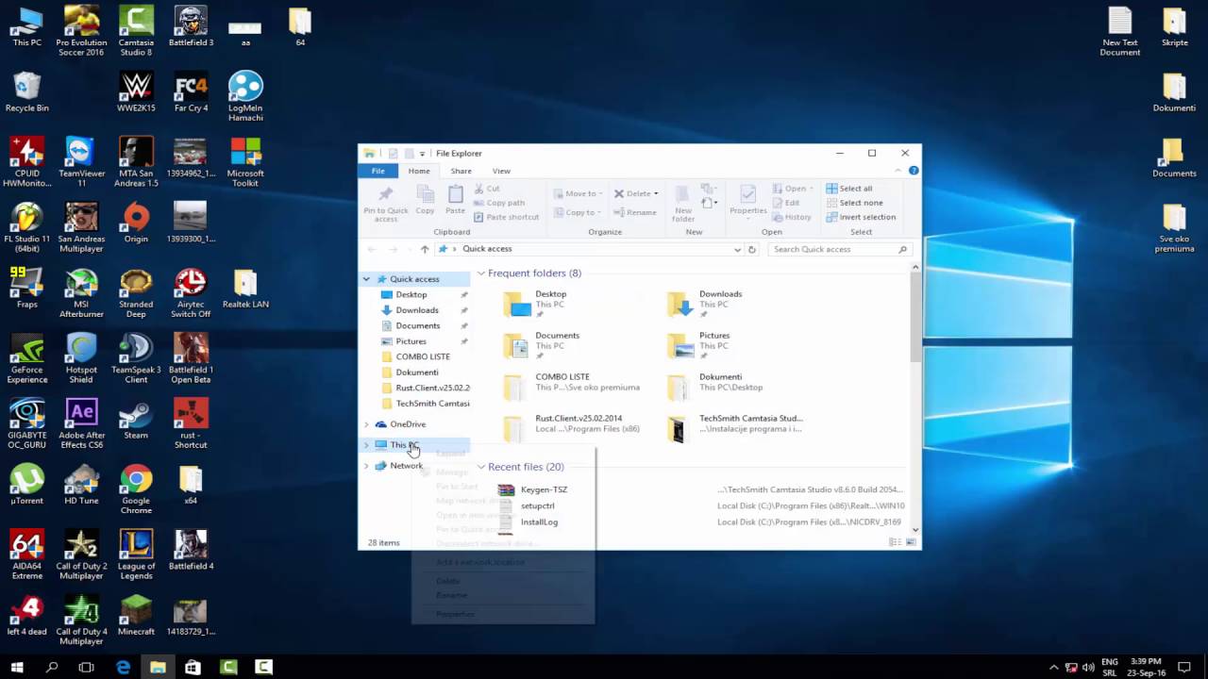This screenshot has height=679, width=1208.
Task: Open Pro Evolution Soccer 2016 desktop icon
Action: click(81, 31)
